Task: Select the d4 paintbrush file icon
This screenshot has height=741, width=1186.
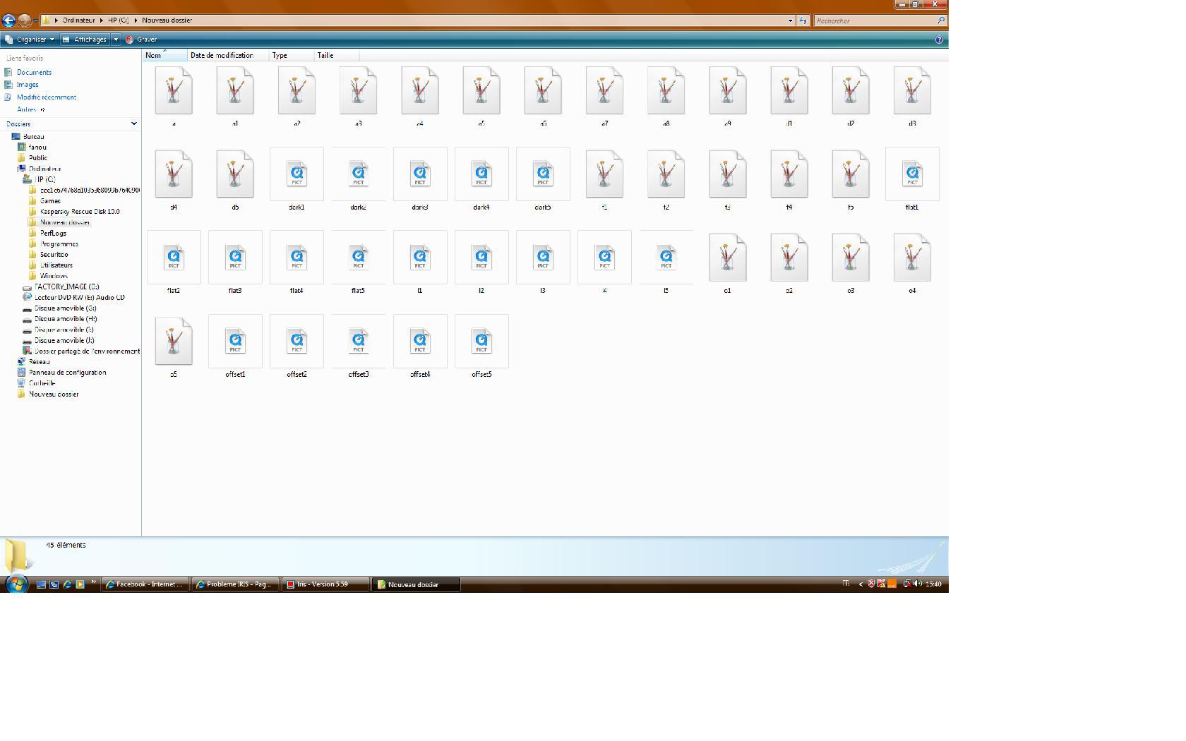Action: pos(174,174)
